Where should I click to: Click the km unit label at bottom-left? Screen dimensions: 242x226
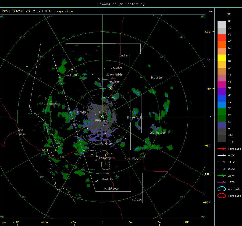[4, 223]
